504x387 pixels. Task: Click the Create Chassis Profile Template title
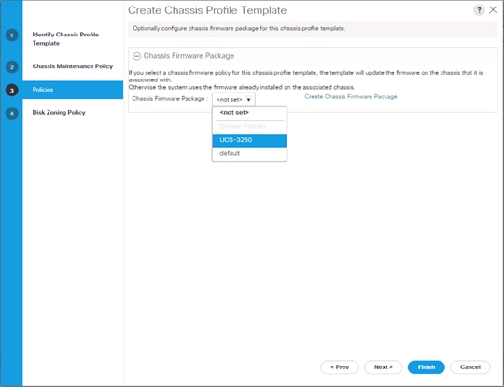point(207,10)
